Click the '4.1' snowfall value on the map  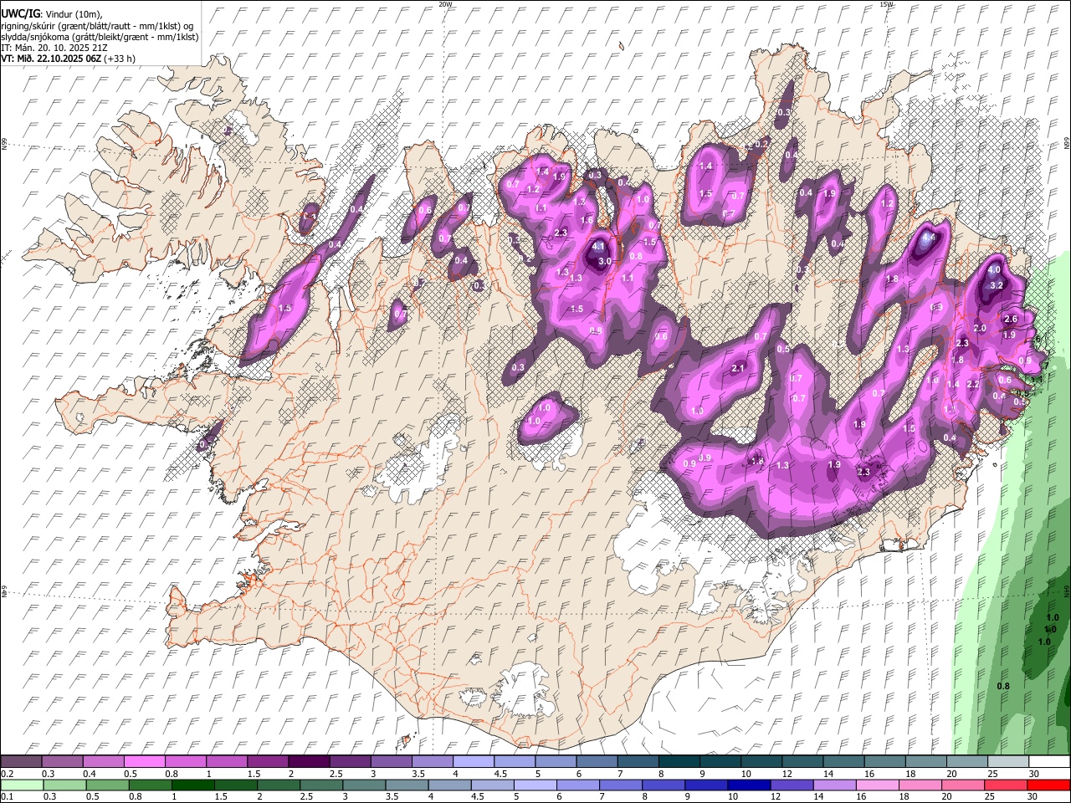pyautogui.click(x=598, y=247)
